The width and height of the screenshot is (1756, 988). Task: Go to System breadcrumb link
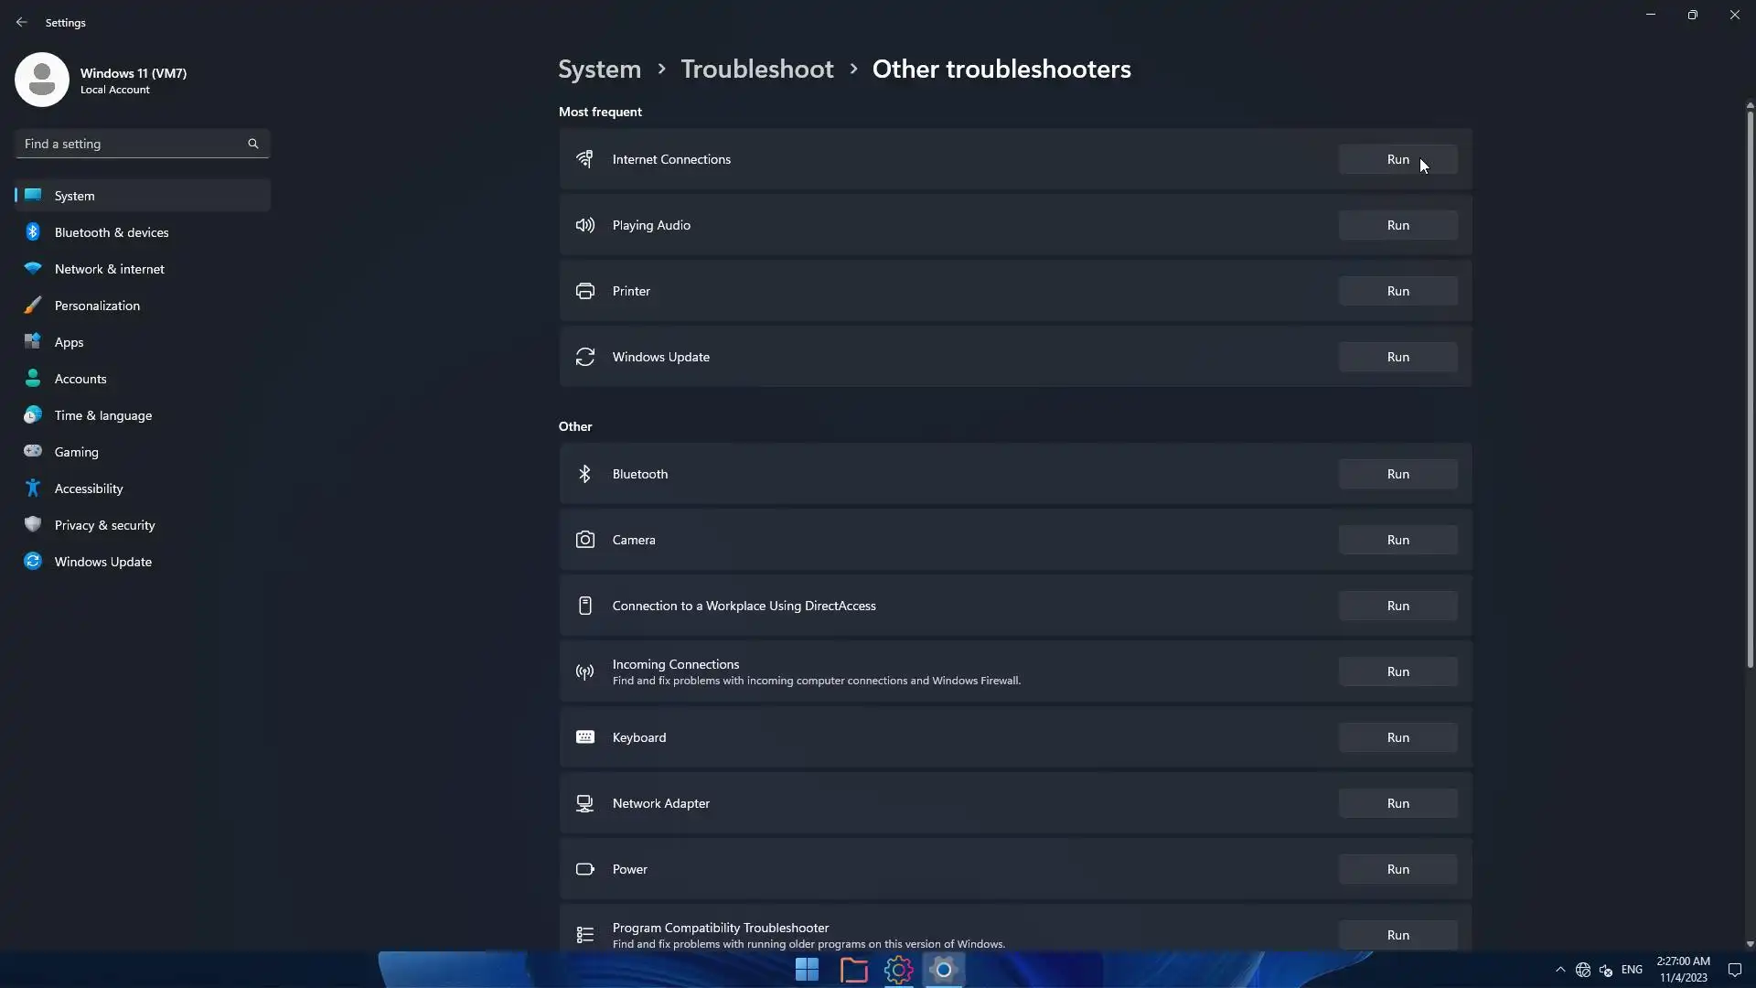(x=599, y=70)
